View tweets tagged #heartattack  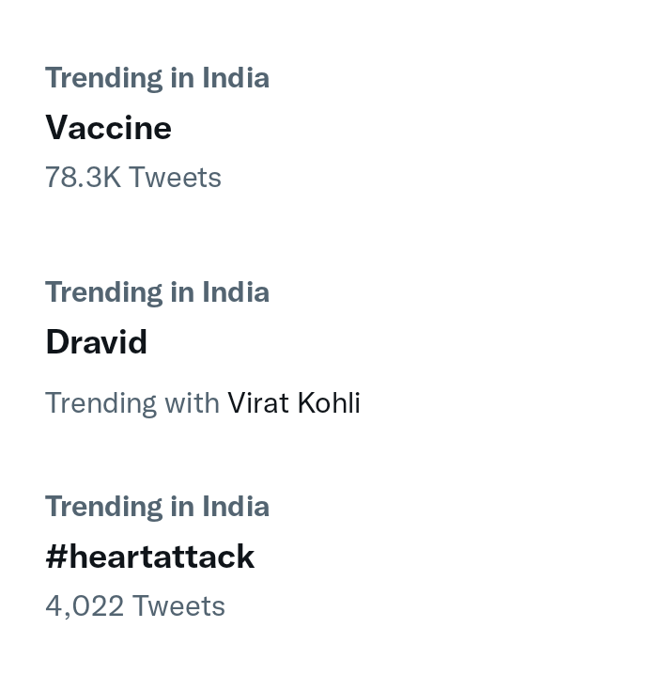(x=150, y=557)
